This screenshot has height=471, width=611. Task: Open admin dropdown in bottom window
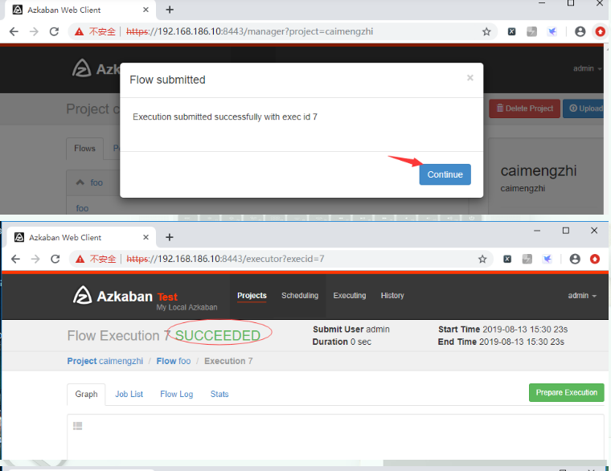[x=582, y=296]
